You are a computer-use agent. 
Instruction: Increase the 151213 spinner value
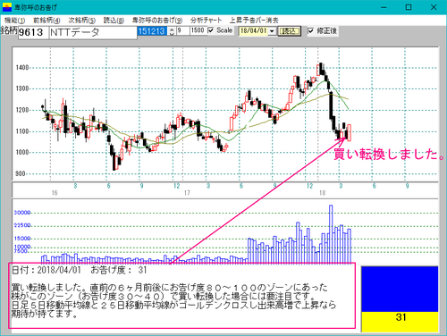click(x=172, y=29)
